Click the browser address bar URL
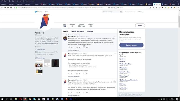 click(x=61, y=8)
